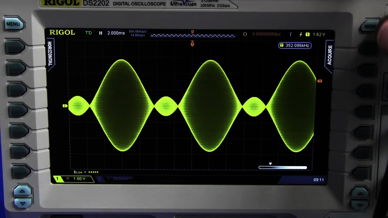Select the channel 1 label showing 1.00 V

[x=73, y=179]
